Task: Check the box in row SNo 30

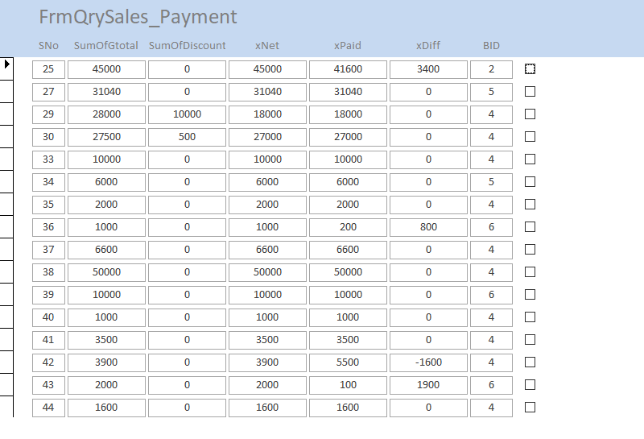Action: click(530, 137)
